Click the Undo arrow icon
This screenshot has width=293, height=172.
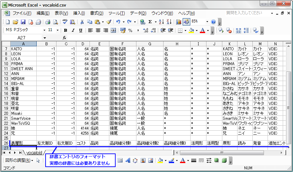[118, 22]
